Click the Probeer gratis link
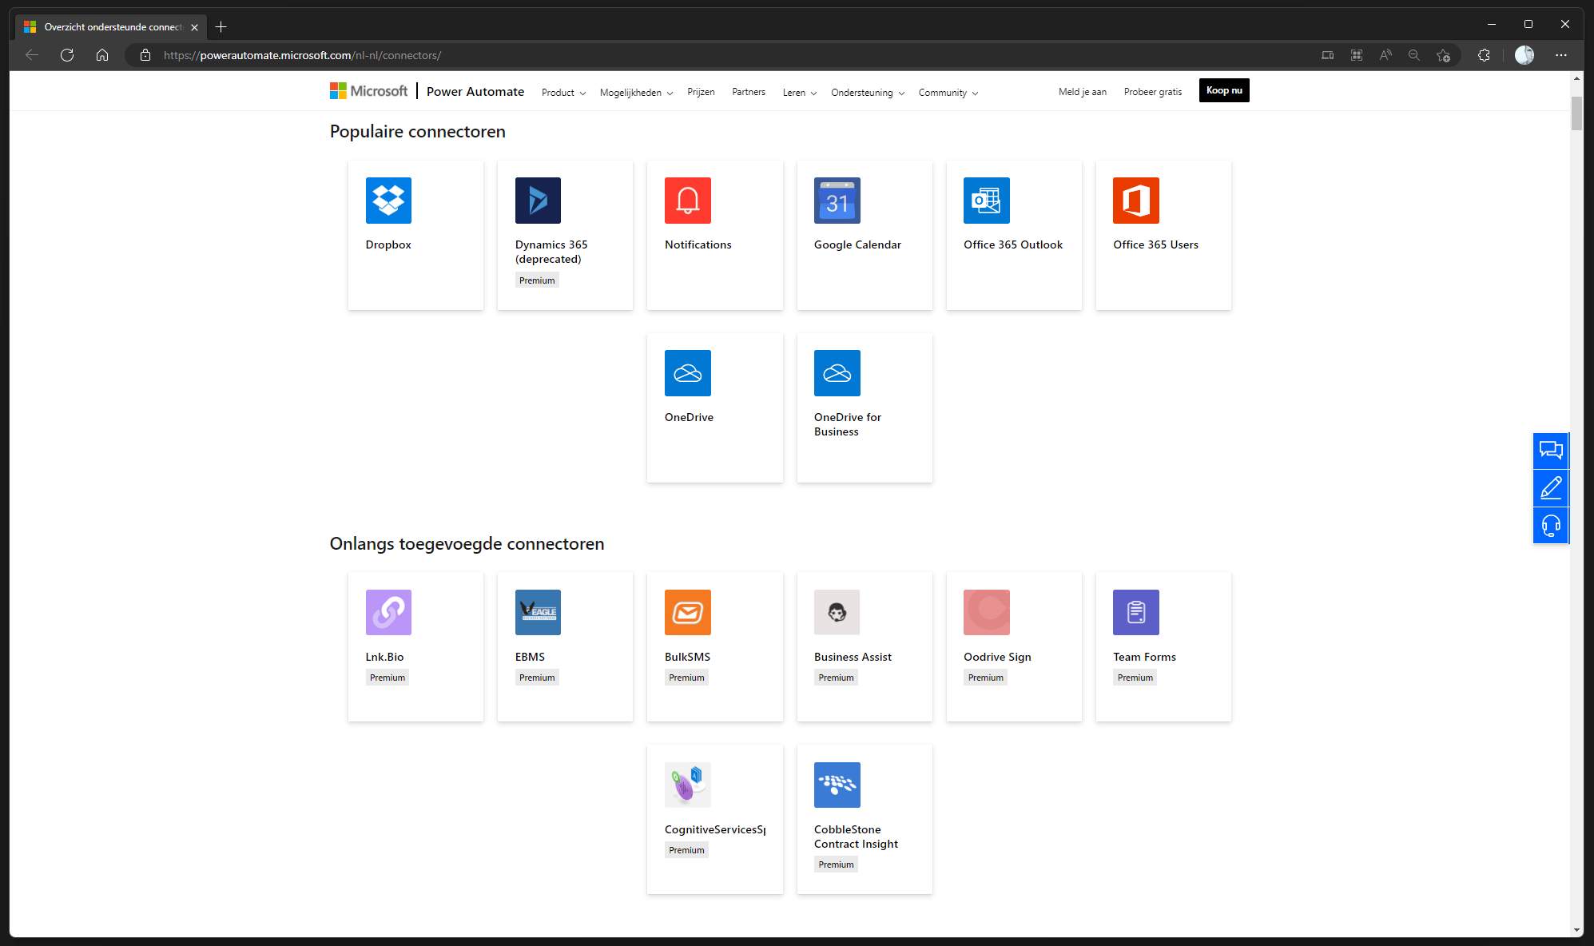 pyautogui.click(x=1153, y=92)
